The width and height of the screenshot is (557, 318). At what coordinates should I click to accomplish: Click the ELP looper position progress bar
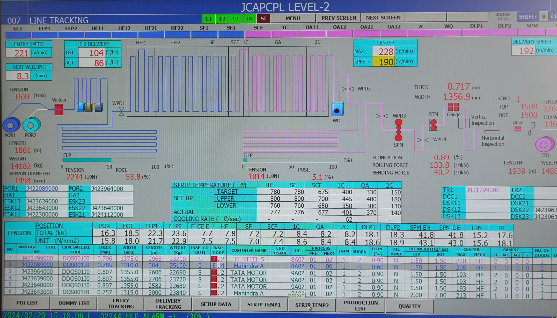[x=109, y=160]
